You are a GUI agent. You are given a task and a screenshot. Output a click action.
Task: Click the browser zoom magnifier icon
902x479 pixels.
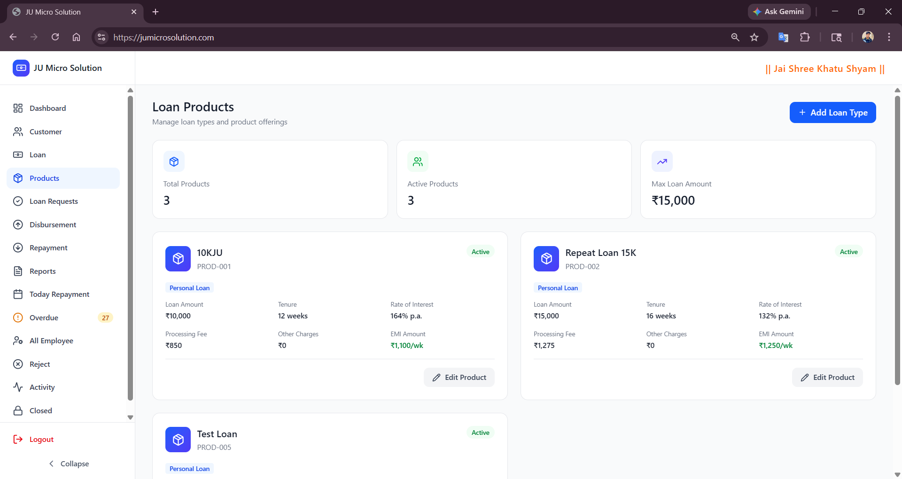click(735, 37)
